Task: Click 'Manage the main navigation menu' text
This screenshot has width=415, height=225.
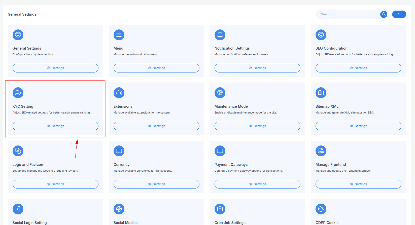Action: coord(135,54)
